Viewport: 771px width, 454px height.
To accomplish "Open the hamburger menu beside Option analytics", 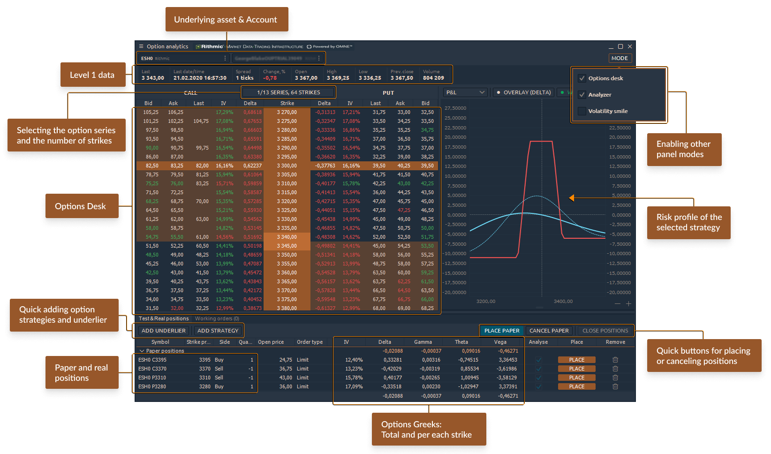I will tap(141, 46).
